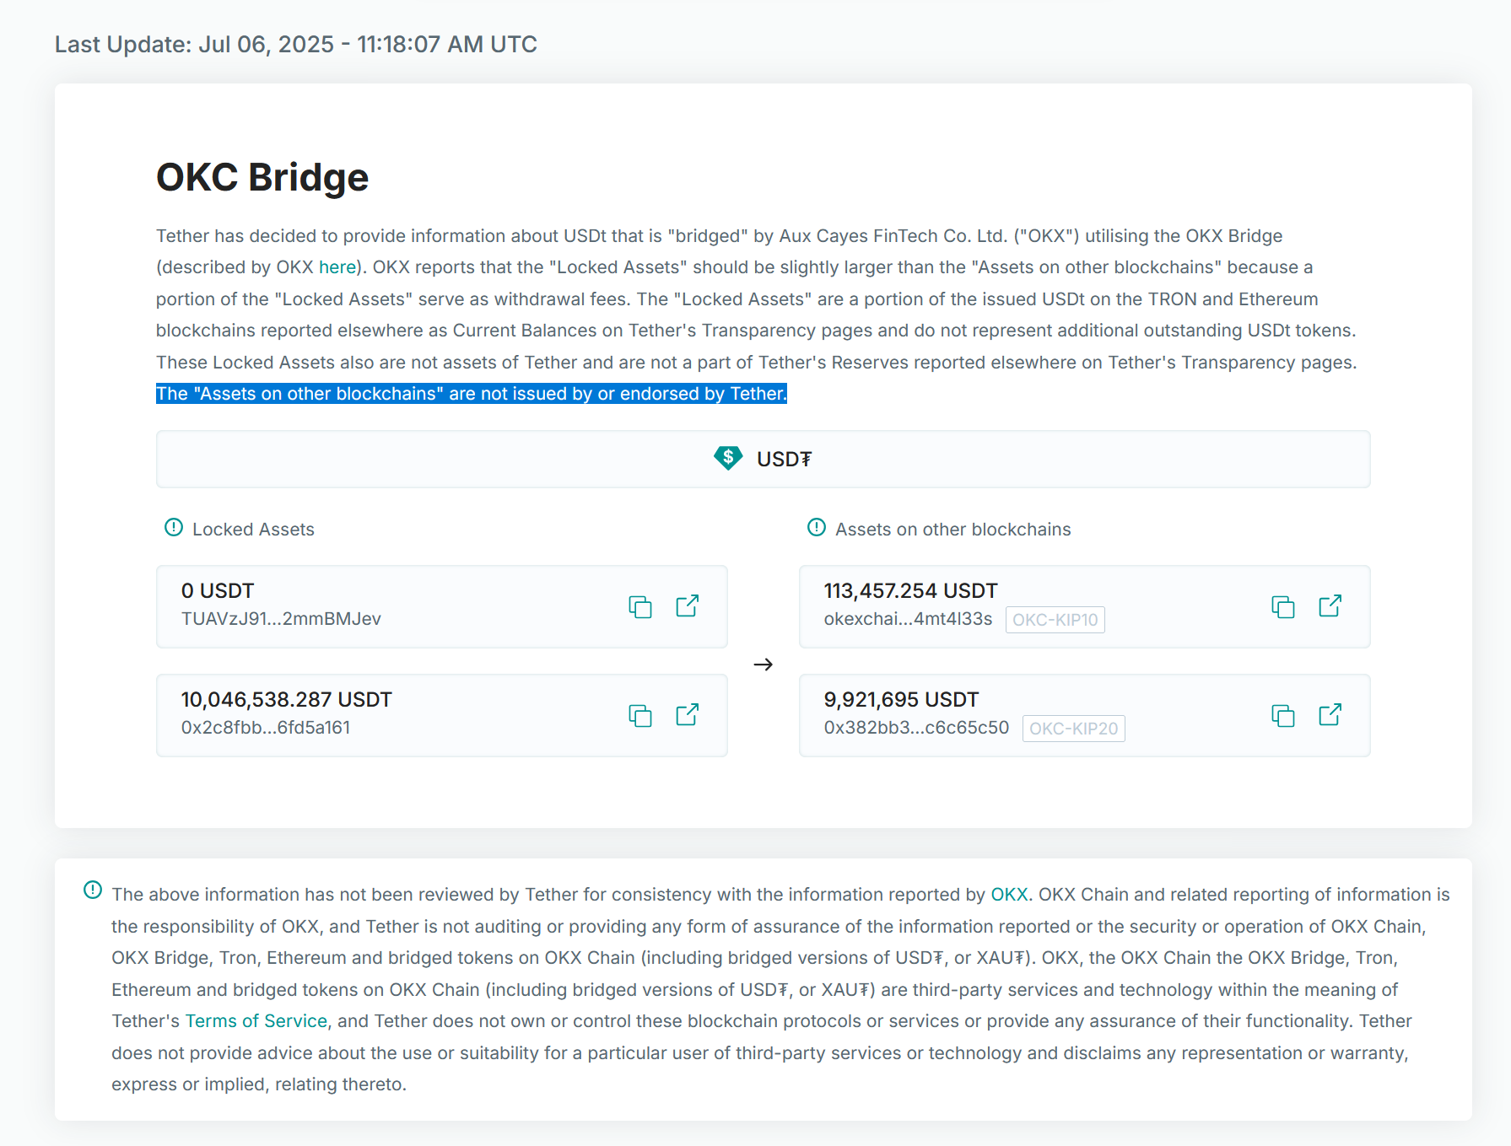The height and width of the screenshot is (1146, 1511).
Task: Click the address text TUAVzJ91...2mmBMJev
Action: coord(281,619)
